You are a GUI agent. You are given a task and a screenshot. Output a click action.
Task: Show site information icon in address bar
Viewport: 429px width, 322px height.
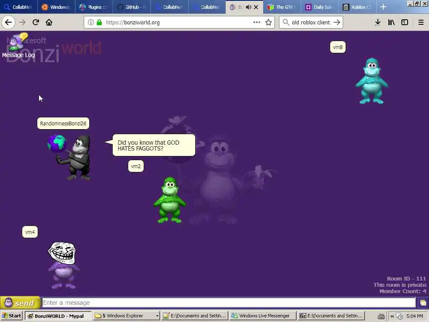pyautogui.click(x=90, y=23)
